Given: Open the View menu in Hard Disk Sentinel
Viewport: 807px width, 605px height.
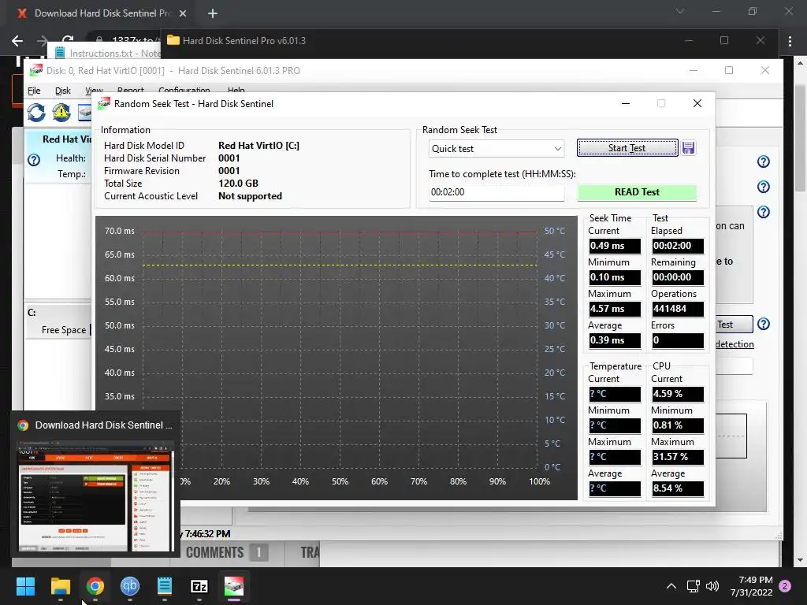Looking at the screenshot, I should [x=95, y=91].
